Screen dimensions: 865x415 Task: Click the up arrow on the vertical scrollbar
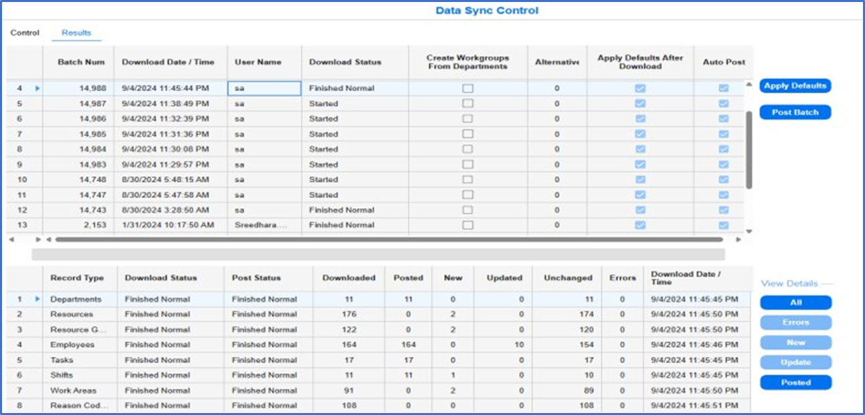(x=748, y=85)
